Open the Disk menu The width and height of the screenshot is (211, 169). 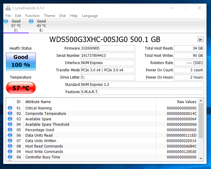coord(63,16)
